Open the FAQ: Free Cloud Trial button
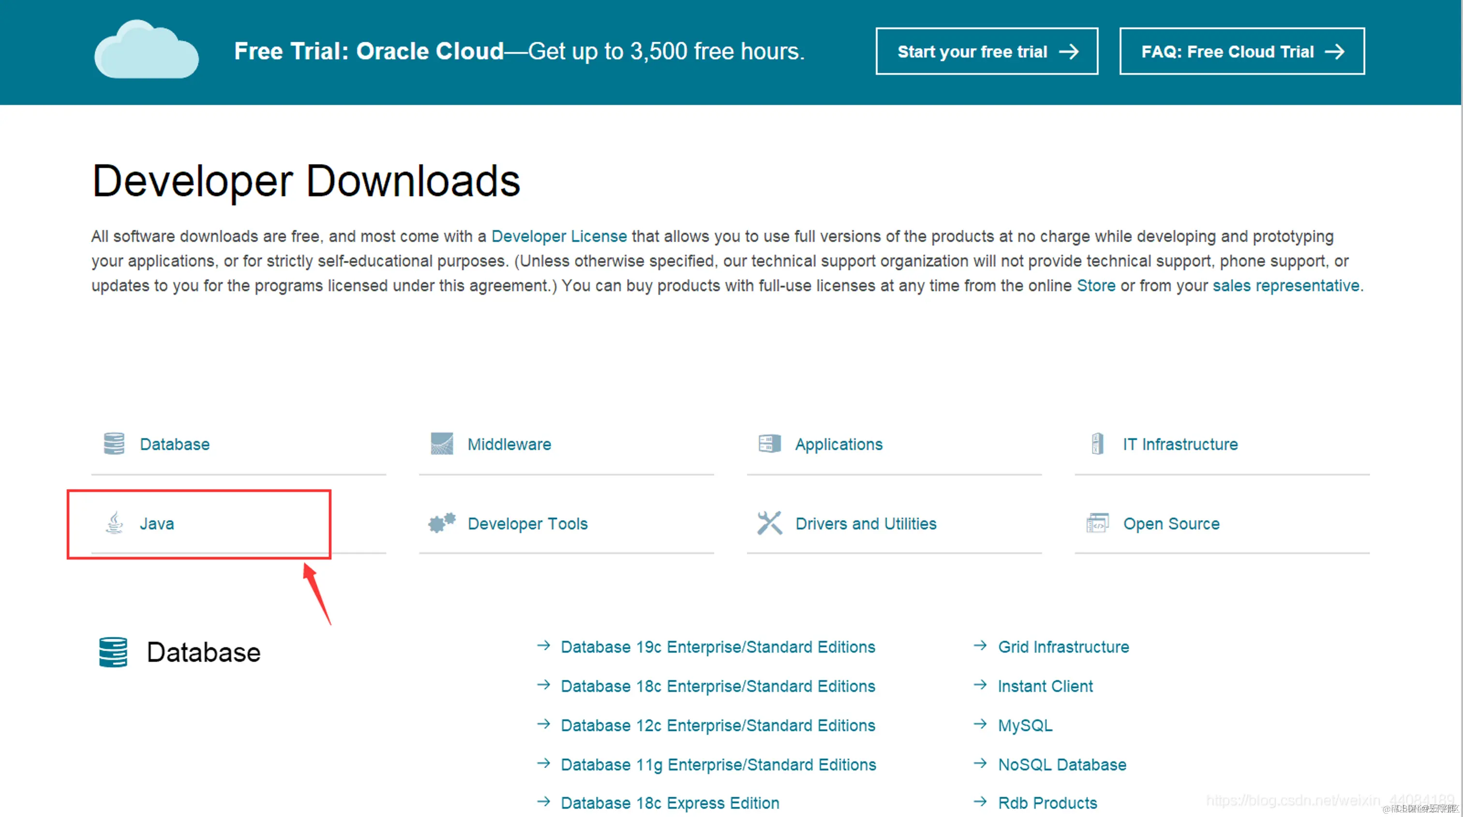Viewport: 1463px width, 817px height. 1241,52
